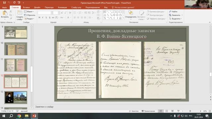Select slide 13 thumbnail with portrait

tap(16, 98)
